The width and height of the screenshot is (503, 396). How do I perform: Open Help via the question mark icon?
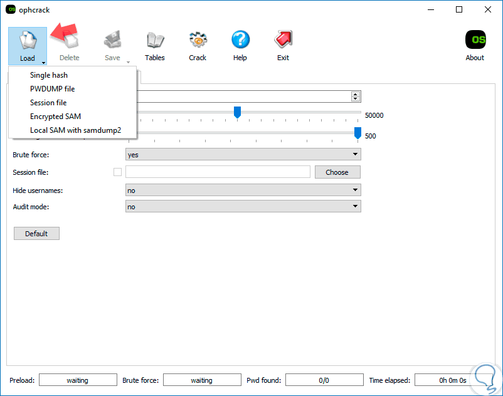(240, 39)
